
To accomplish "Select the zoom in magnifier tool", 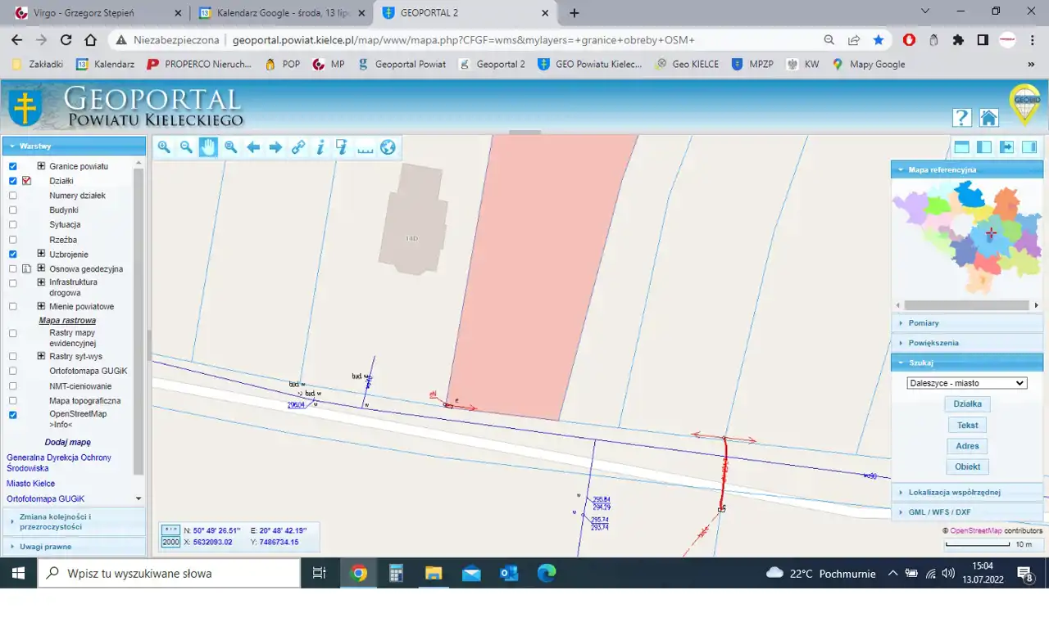I will click(x=164, y=147).
